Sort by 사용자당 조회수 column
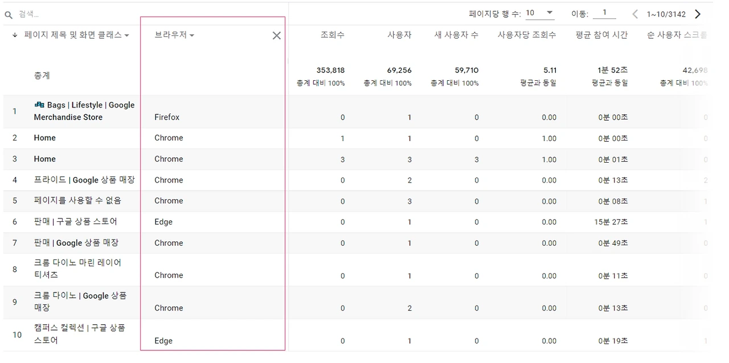Image resolution: width=729 pixels, height=363 pixels. tap(527, 35)
